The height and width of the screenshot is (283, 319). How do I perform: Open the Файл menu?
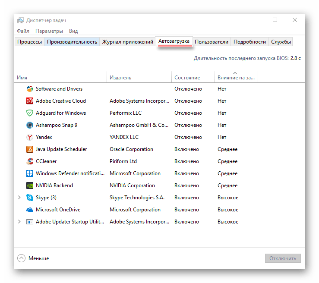(23, 31)
